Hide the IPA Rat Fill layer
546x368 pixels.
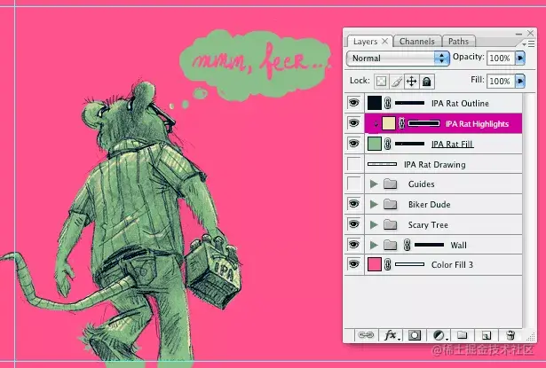(x=353, y=144)
